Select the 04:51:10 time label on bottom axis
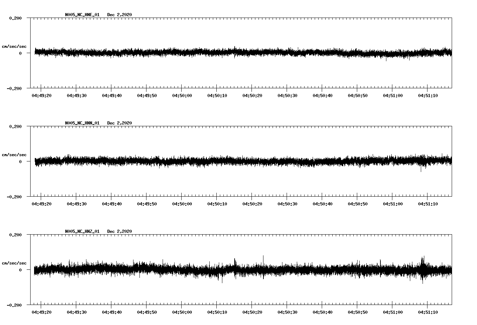477x325 pixels. point(428,311)
